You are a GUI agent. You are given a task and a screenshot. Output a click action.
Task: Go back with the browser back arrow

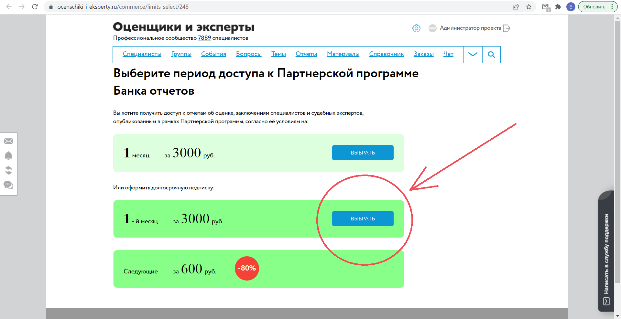pos(9,6)
